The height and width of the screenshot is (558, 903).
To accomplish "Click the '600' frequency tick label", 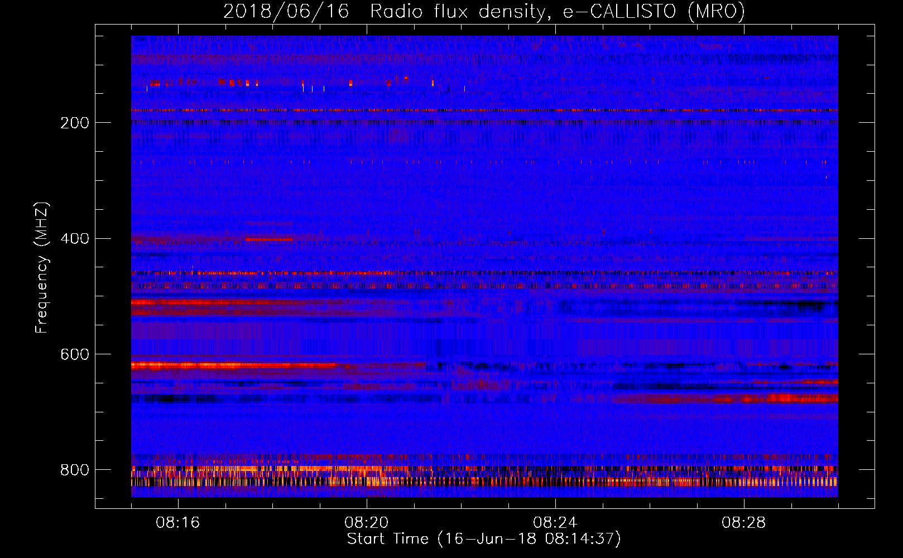I will point(75,355).
